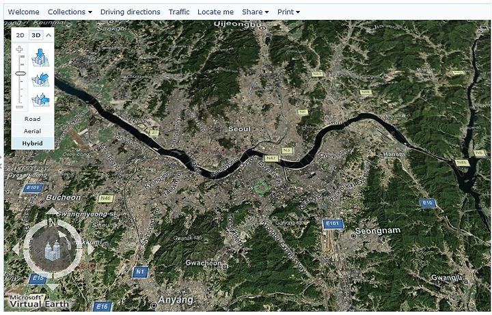
Task: Open Driving directions
Action: click(131, 12)
